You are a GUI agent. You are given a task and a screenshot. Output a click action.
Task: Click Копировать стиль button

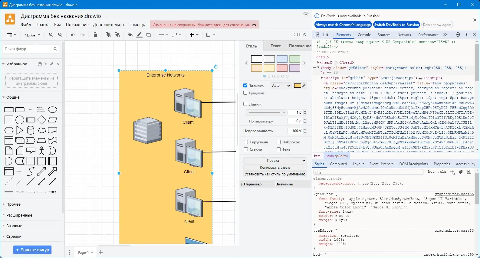(x=275, y=167)
